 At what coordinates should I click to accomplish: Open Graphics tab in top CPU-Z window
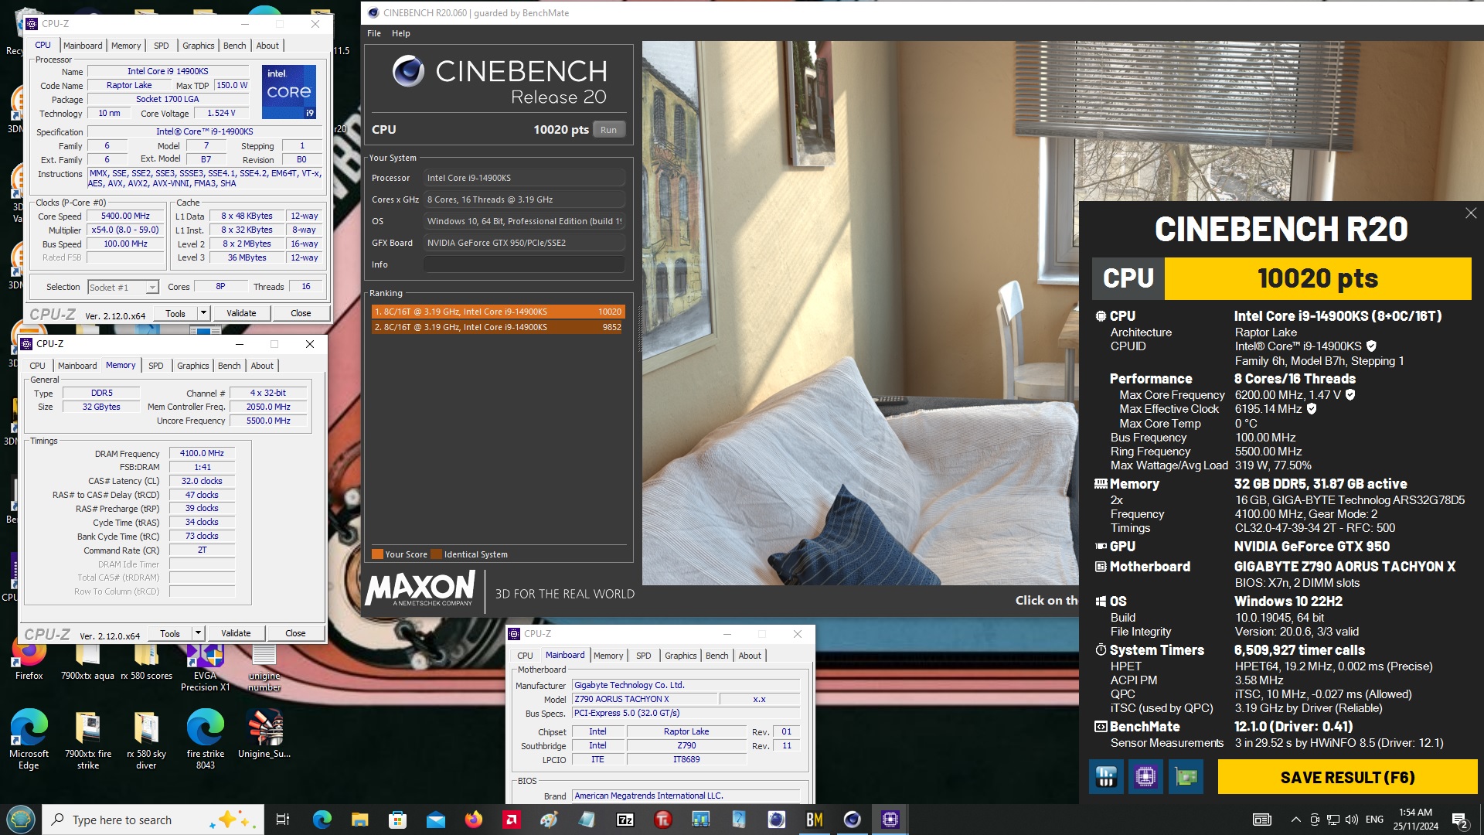coord(199,46)
